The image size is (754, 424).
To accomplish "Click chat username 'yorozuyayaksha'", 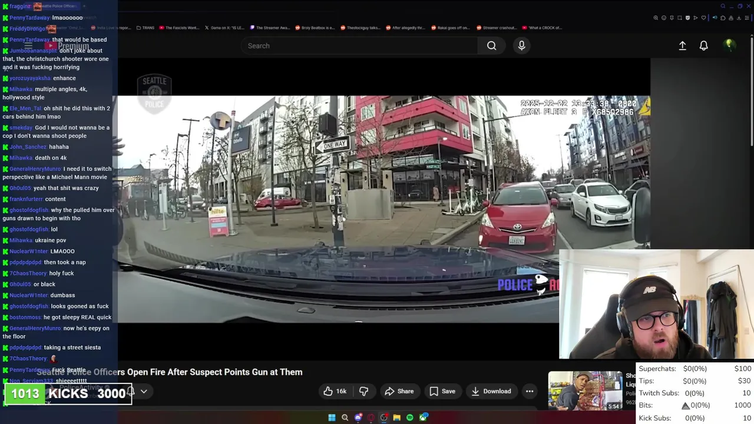I will tap(30, 78).
